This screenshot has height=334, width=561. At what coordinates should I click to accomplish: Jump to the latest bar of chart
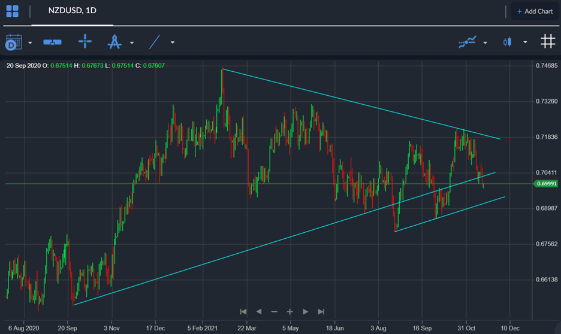(x=321, y=312)
